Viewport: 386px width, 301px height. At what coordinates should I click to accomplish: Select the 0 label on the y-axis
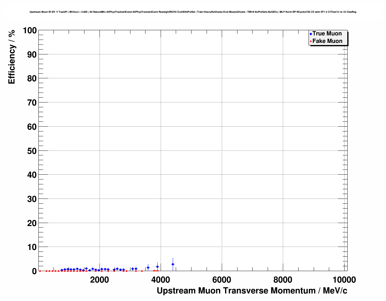(x=34, y=271)
